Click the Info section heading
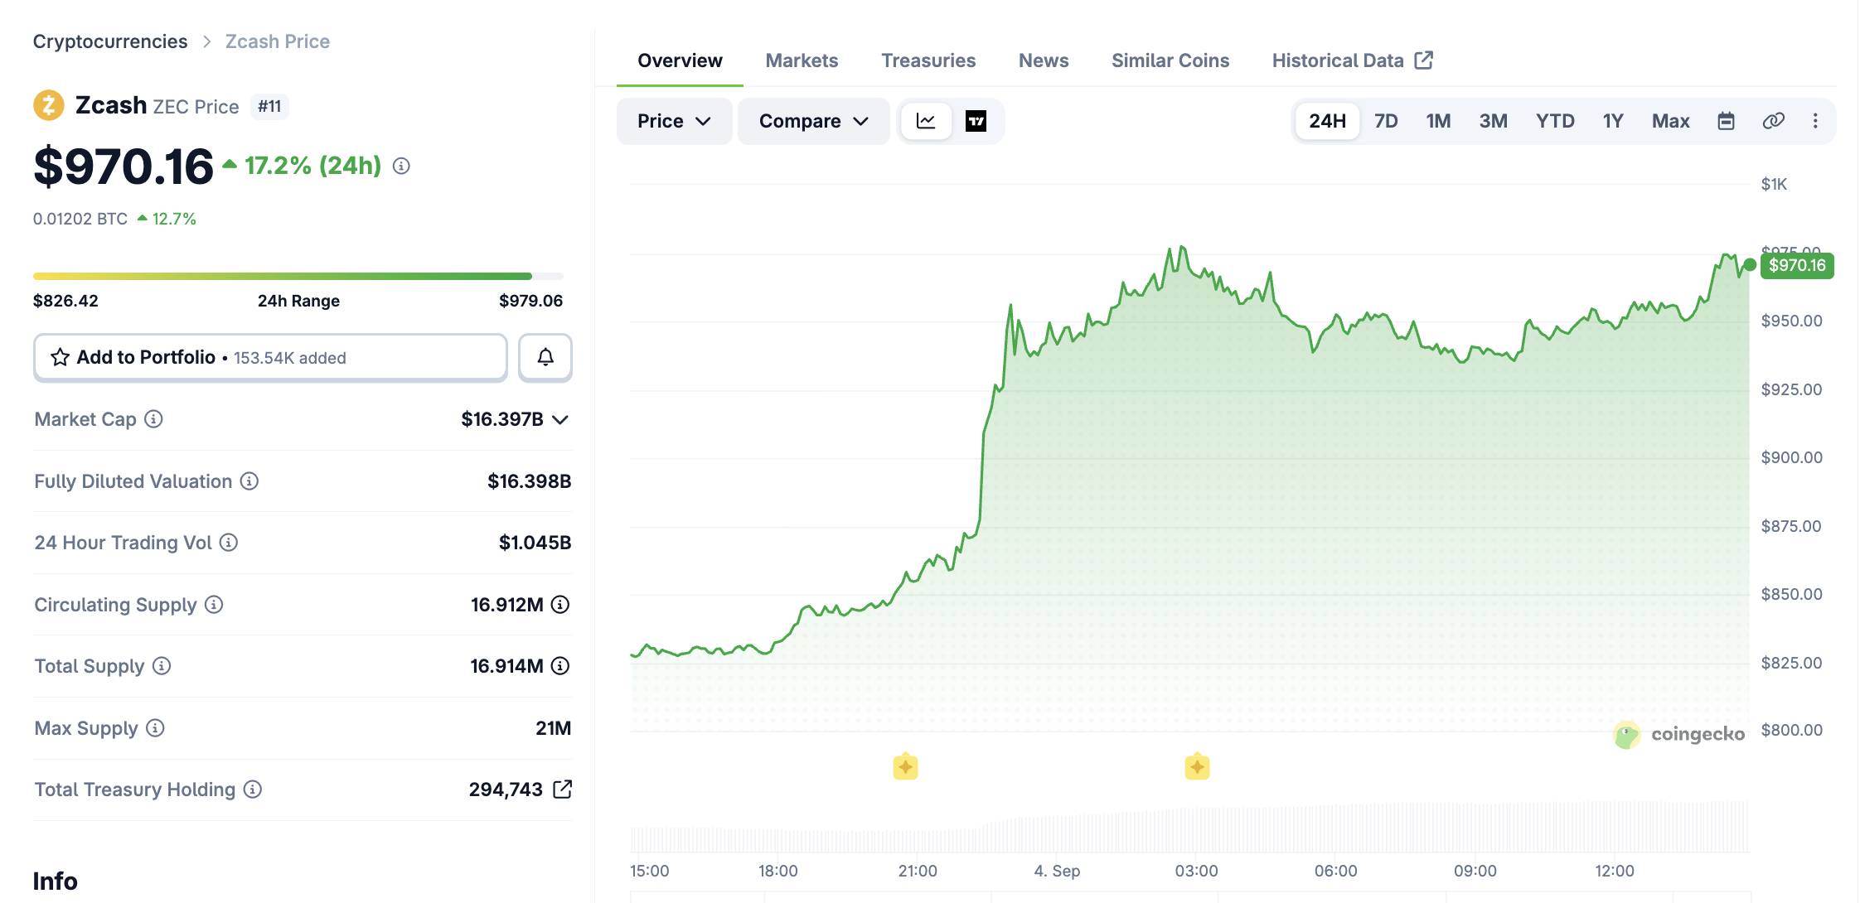The height and width of the screenshot is (903, 1860). (56, 881)
